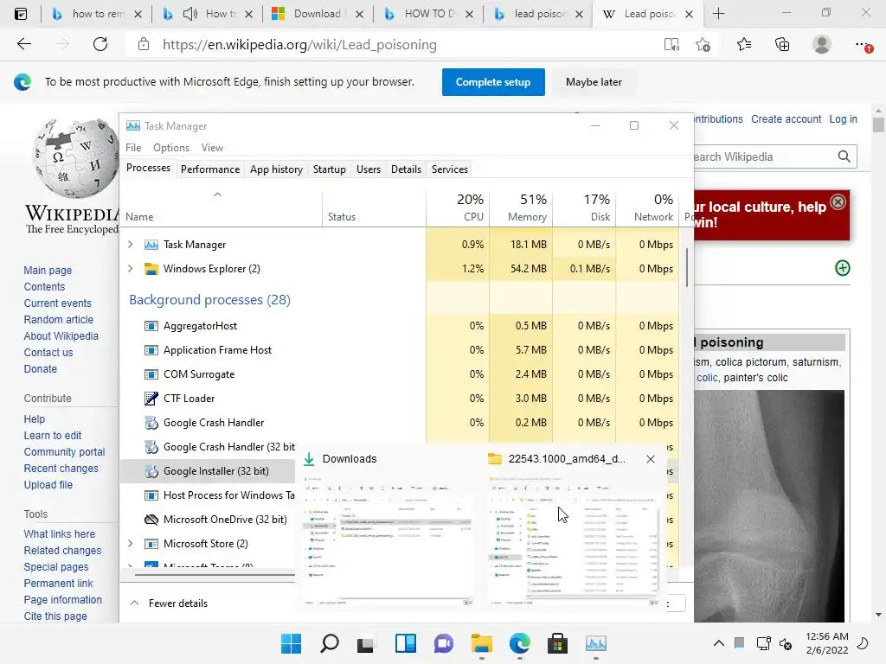Open the Favorites list icon
This screenshot has width=886, height=664.
pyautogui.click(x=744, y=44)
